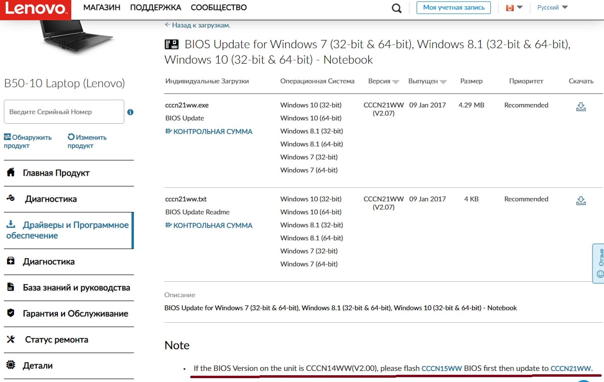The image size is (604, 382).
Task: Sort by Выпущен column arrow
Action: pyautogui.click(x=443, y=82)
